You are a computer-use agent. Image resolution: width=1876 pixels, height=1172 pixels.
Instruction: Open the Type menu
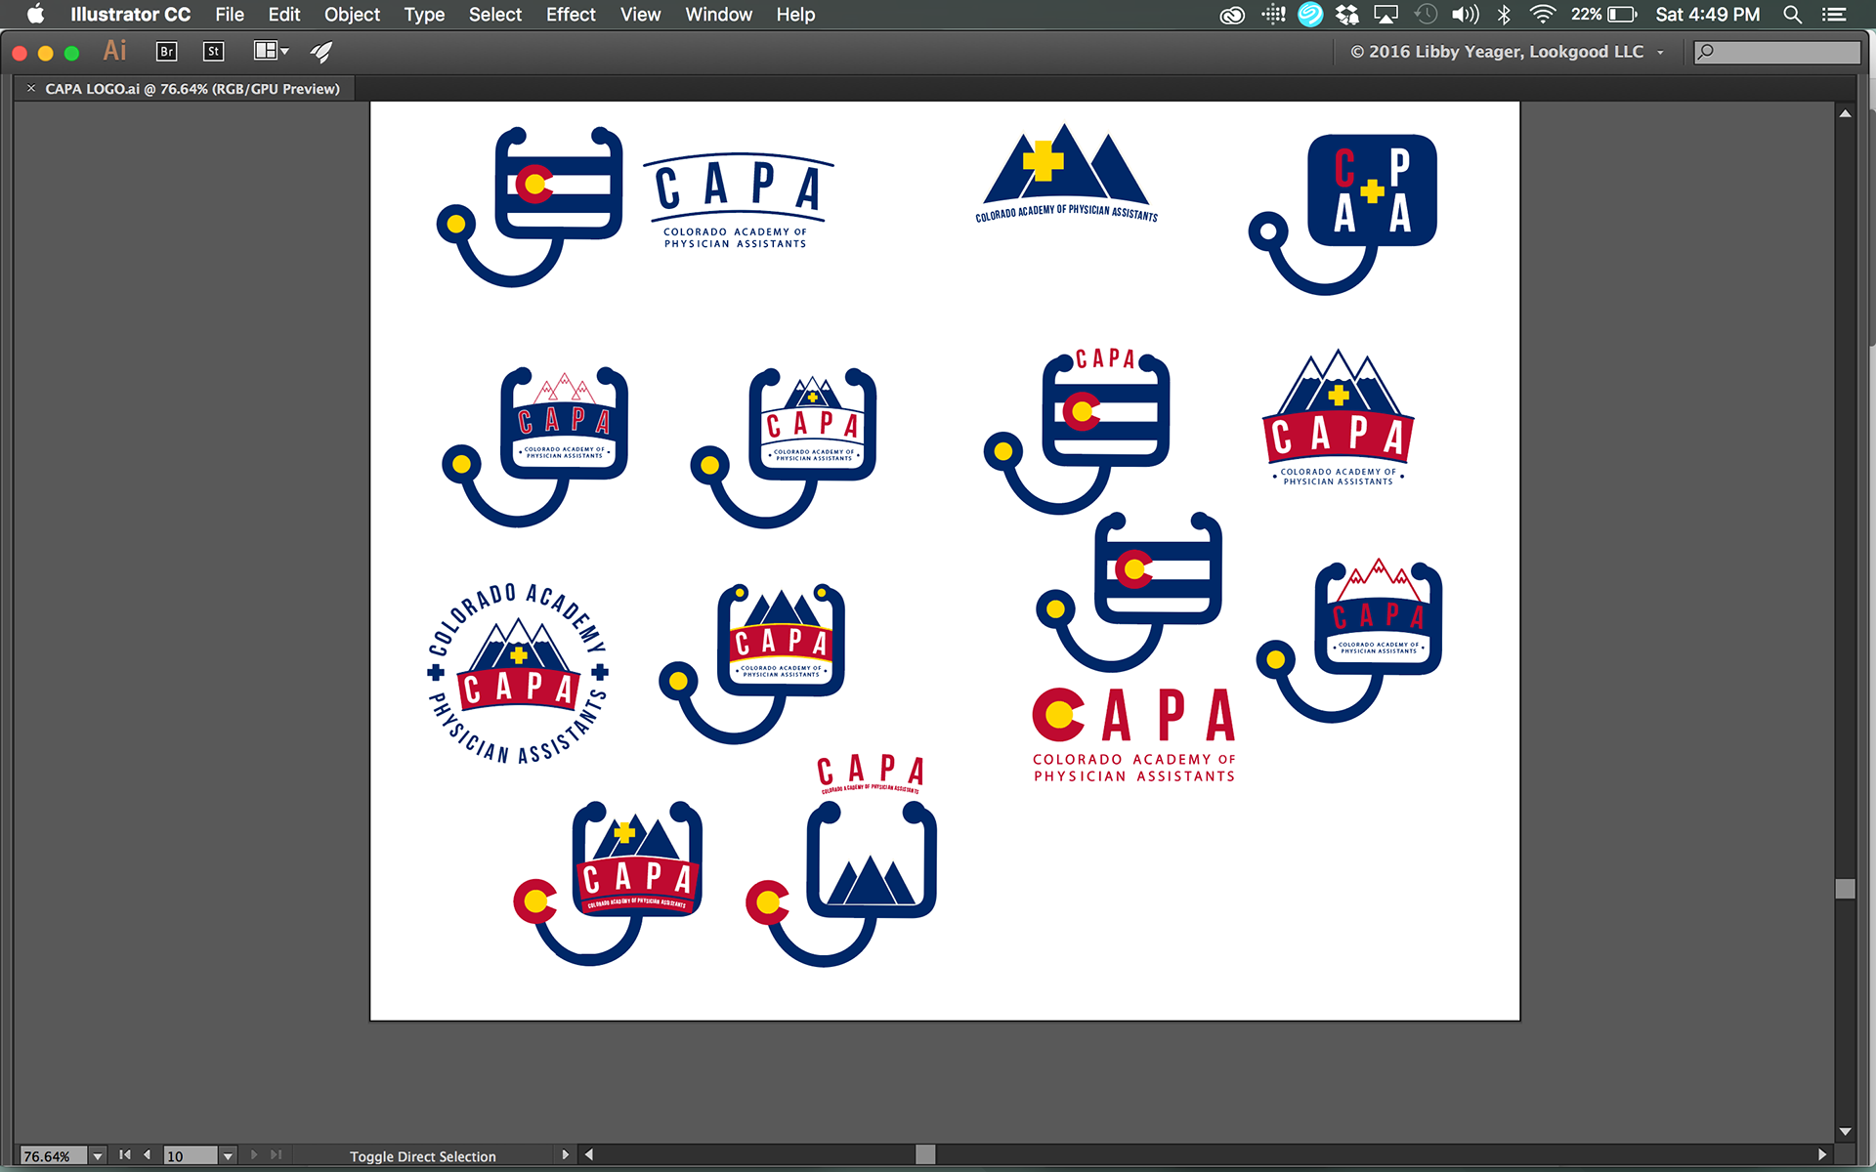click(424, 15)
